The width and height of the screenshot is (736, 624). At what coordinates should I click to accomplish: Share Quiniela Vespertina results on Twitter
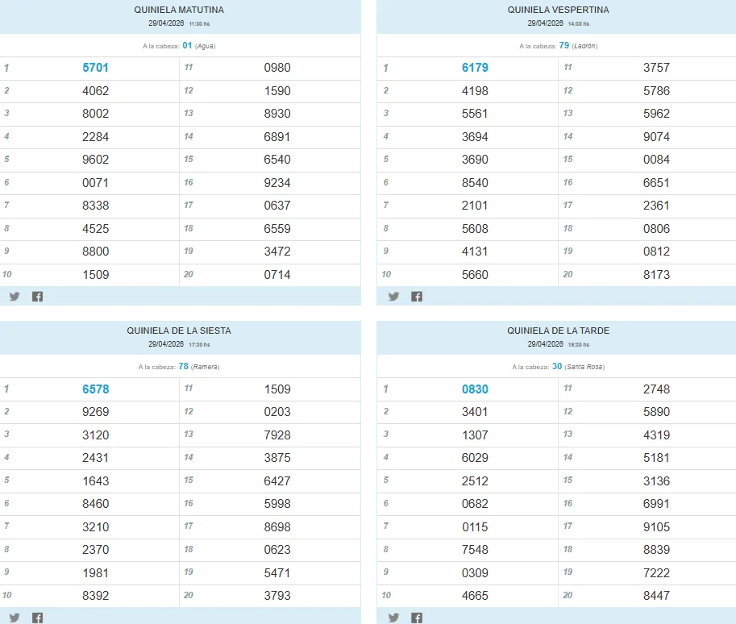[394, 296]
